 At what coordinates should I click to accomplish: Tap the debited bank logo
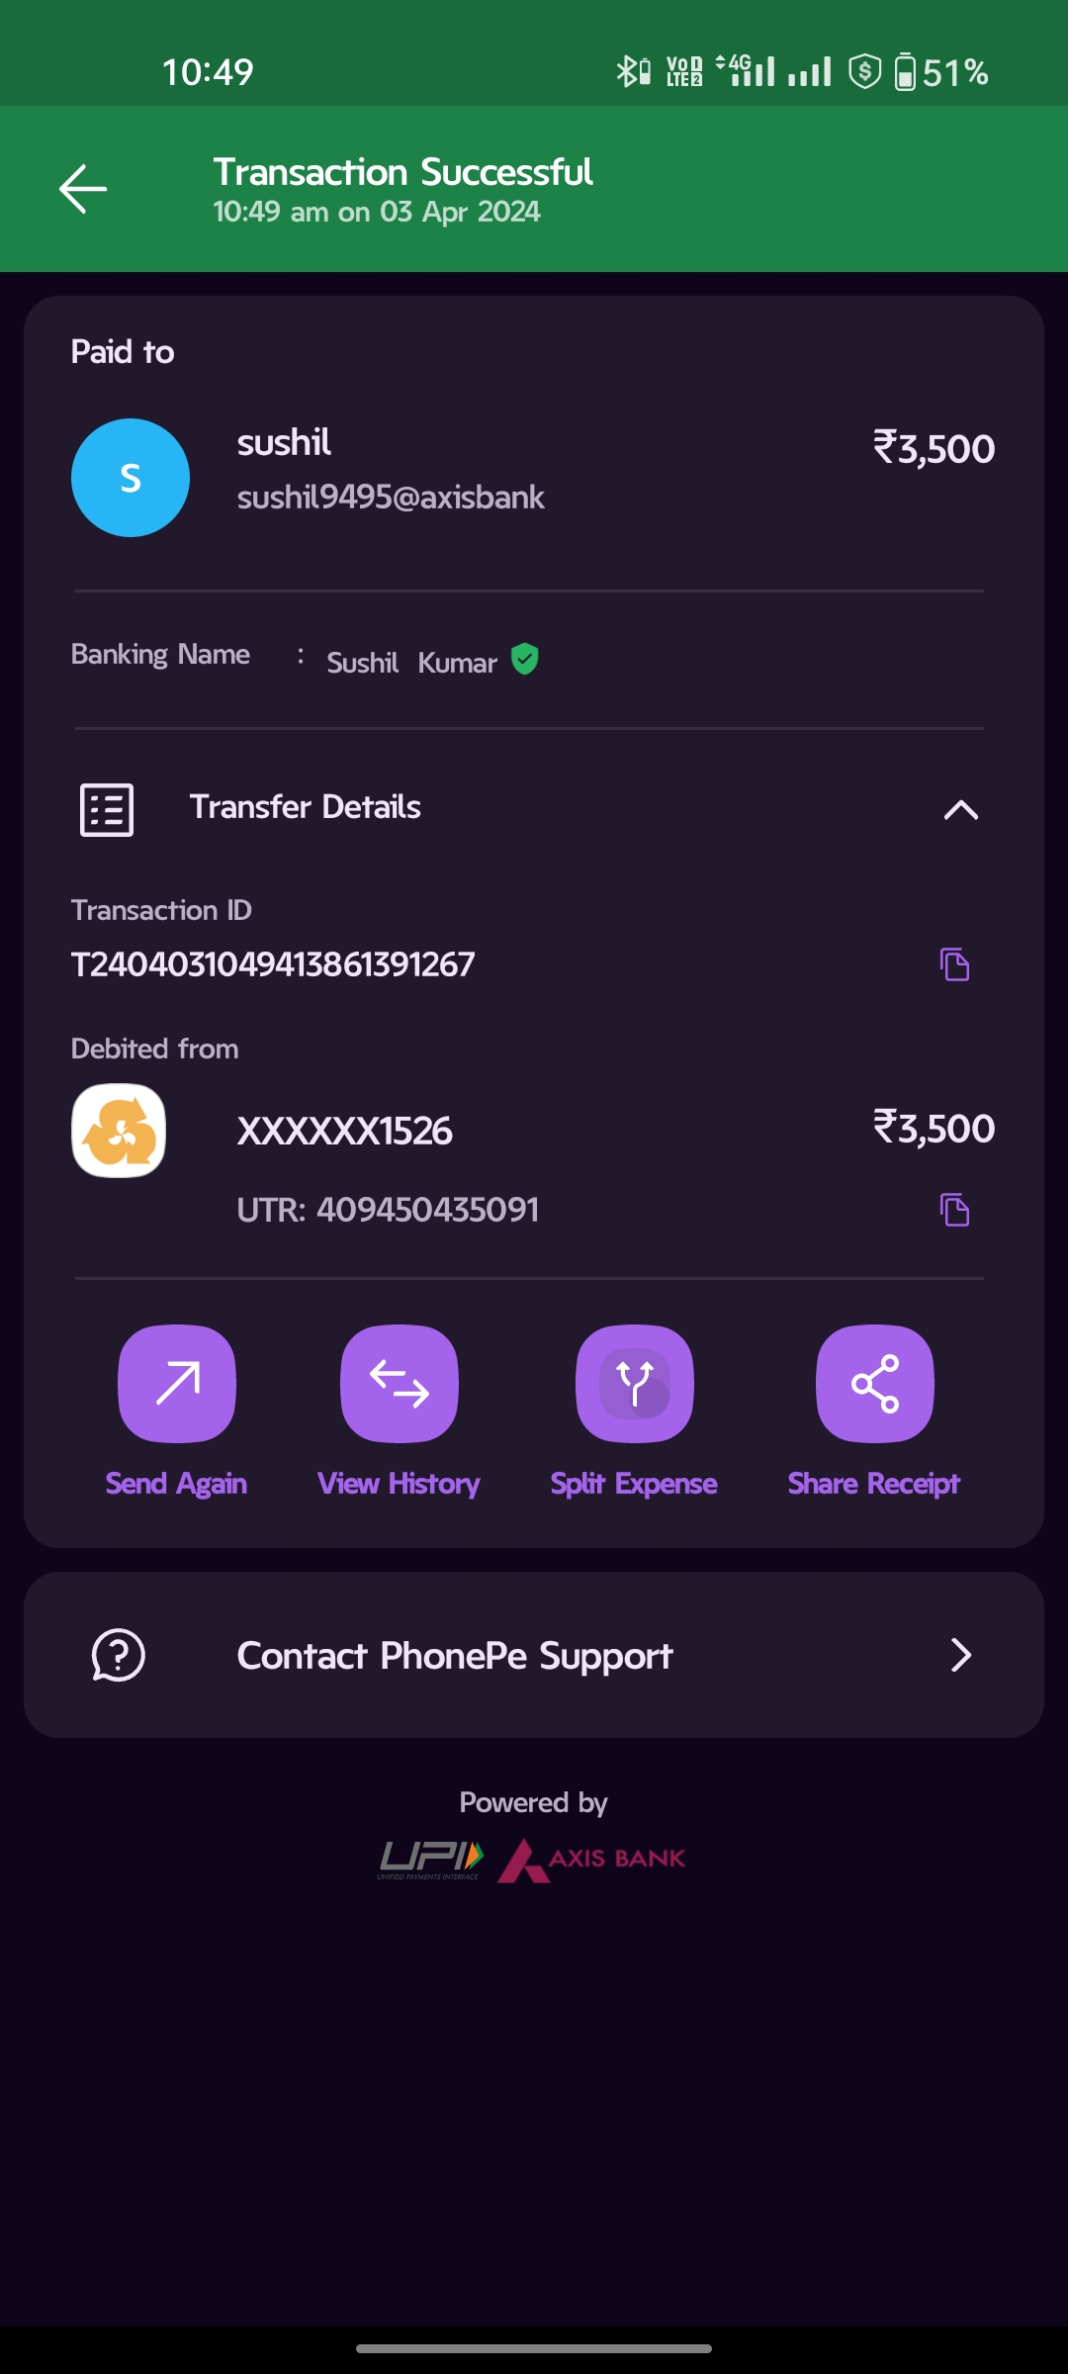pos(119,1131)
